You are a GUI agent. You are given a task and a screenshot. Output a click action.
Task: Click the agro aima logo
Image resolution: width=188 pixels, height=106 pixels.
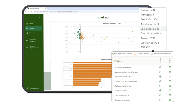pyautogui.click(x=103, y=18)
